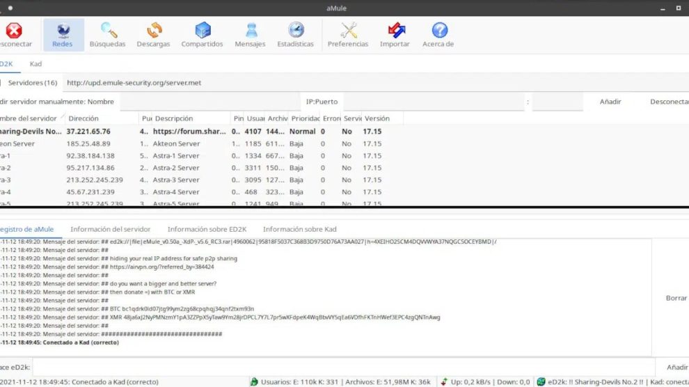Open the Descargas downloads view
689x387 pixels.
pyautogui.click(x=153, y=34)
